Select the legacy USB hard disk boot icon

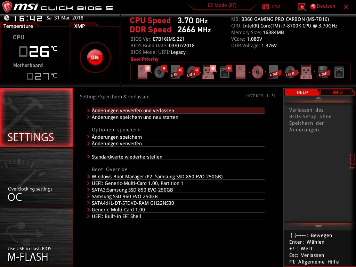point(274,72)
